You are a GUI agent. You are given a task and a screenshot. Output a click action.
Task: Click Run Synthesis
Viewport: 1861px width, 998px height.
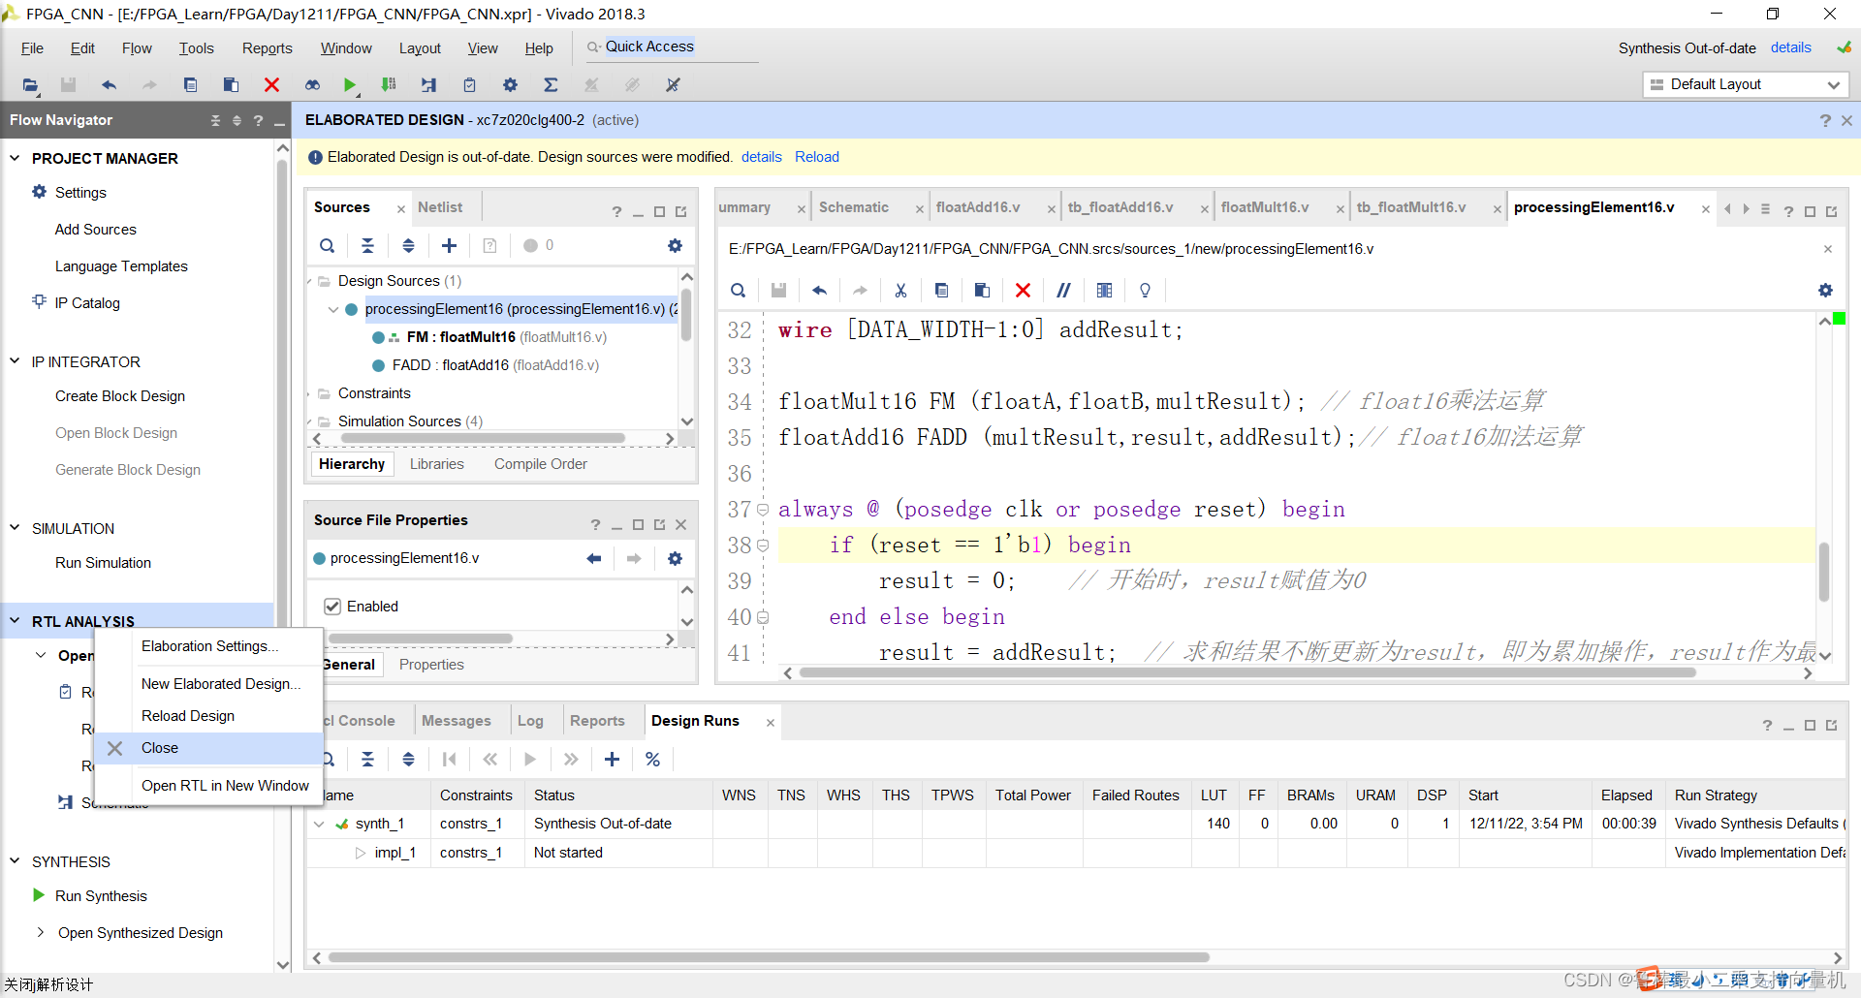coord(101,896)
